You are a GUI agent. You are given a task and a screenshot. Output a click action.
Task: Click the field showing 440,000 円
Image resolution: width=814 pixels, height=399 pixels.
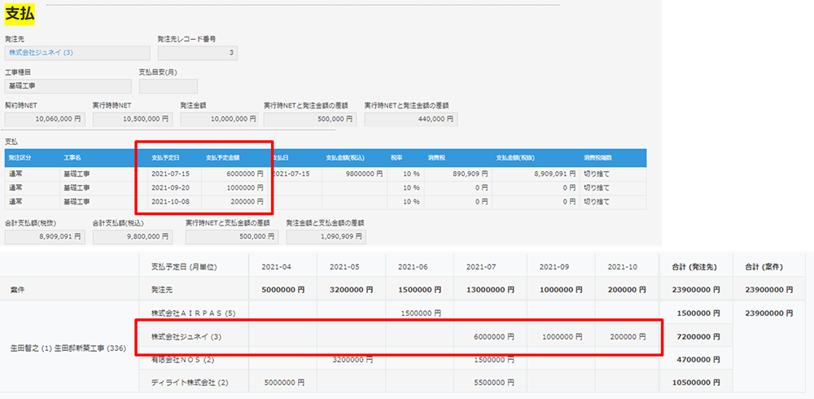[x=410, y=119]
